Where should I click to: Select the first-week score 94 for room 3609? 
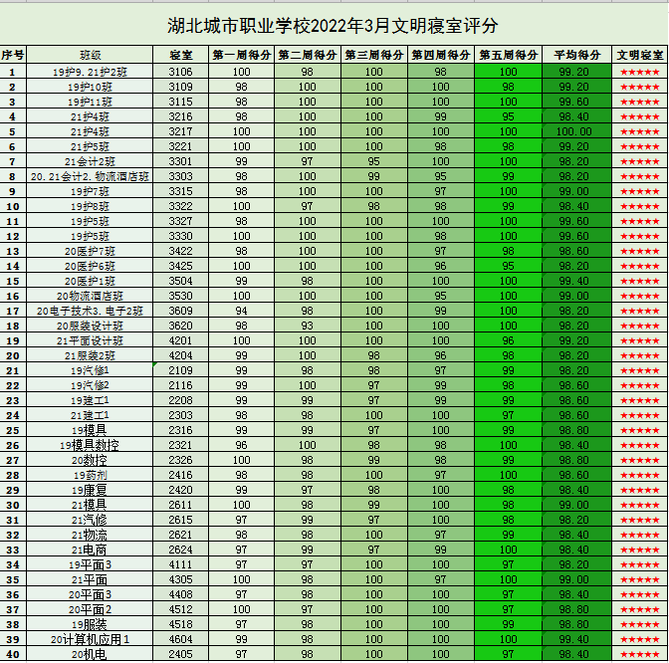242,311
